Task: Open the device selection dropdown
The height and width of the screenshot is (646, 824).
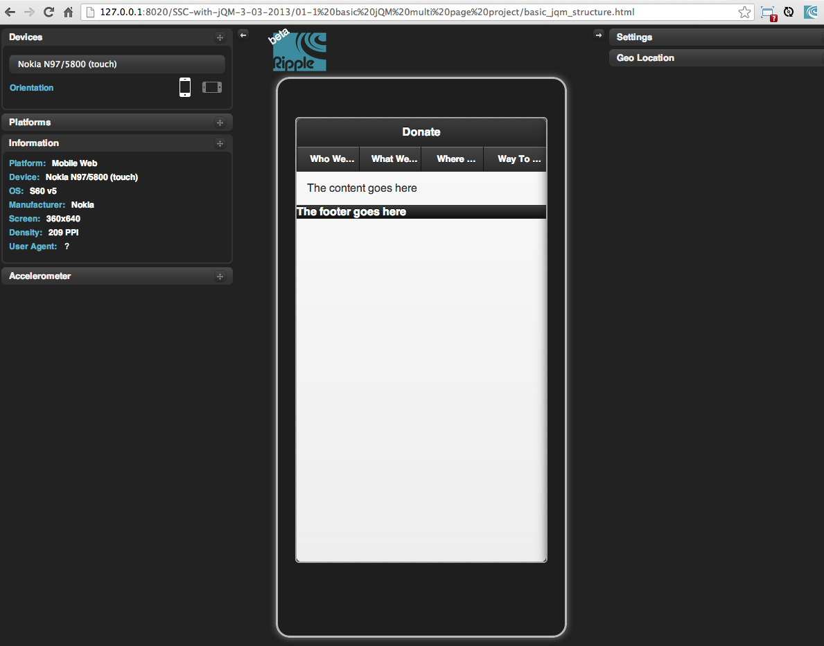Action: (117, 64)
